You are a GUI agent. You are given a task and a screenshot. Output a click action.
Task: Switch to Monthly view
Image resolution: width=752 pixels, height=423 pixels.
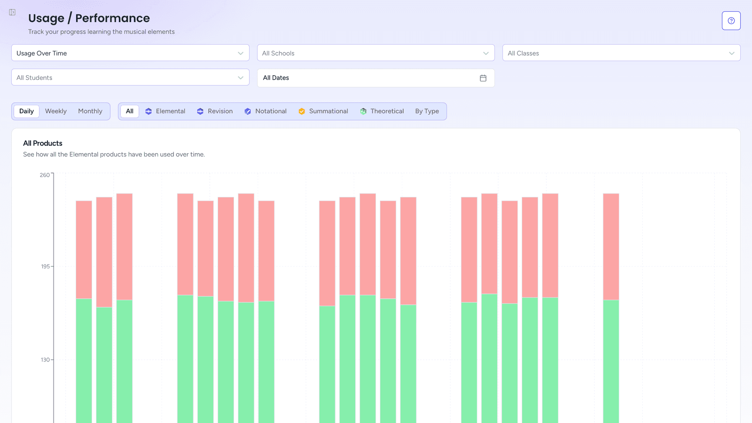click(x=90, y=111)
